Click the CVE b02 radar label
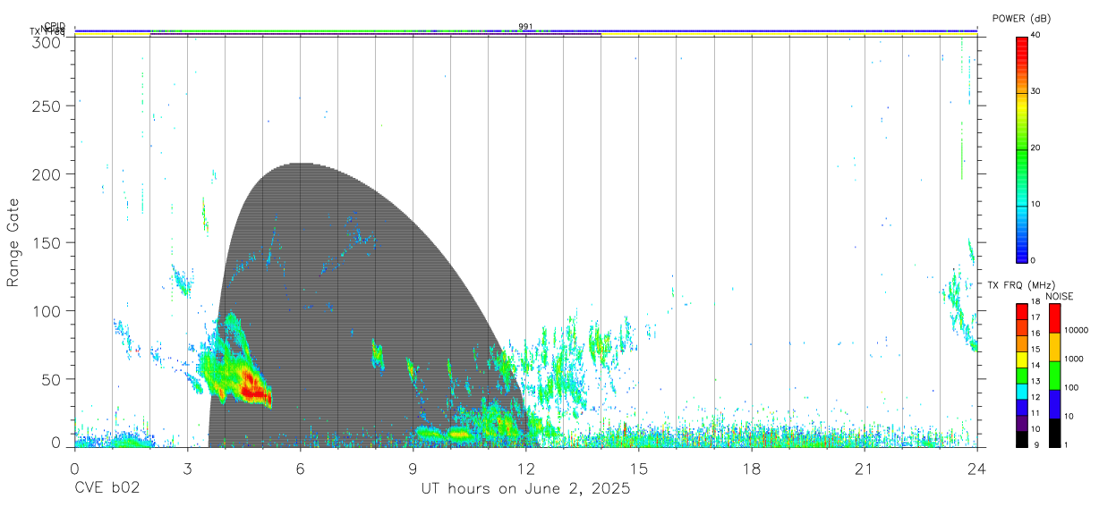The height and width of the screenshot is (507, 1099). [106, 489]
